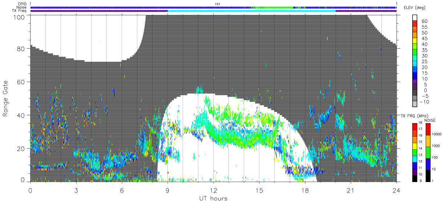Select the light gray bottom elevation colorbar segment
This screenshot has height=206, width=446.
tap(415, 104)
